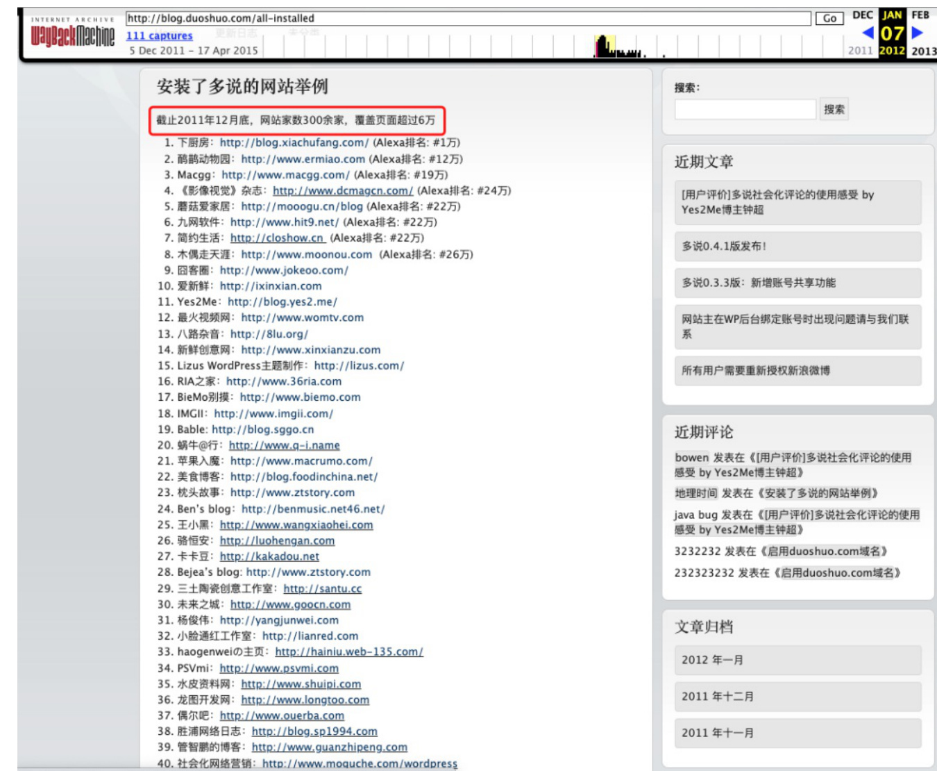The height and width of the screenshot is (771, 937).
Task: Click the 搜索 search button
Action: coord(834,109)
